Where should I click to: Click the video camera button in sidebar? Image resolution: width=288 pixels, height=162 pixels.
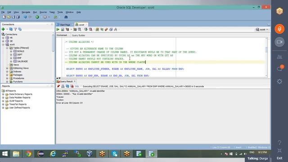coord(279,42)
